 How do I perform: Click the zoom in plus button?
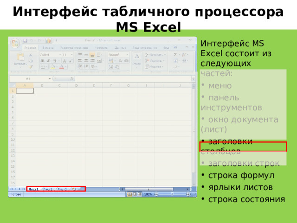(188, 194)
